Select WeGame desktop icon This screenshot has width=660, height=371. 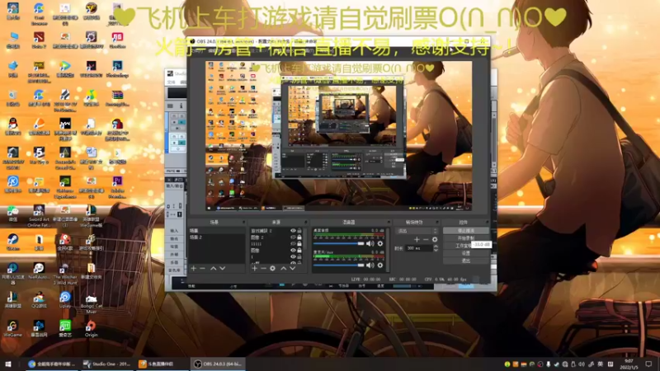(x=12, y=328)
